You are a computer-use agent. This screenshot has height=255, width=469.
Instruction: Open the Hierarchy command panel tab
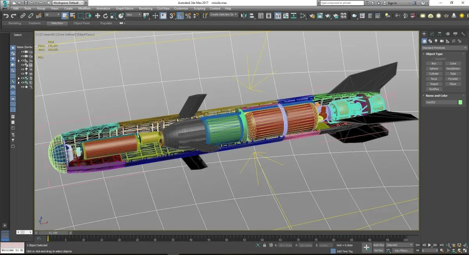point(440,34)
